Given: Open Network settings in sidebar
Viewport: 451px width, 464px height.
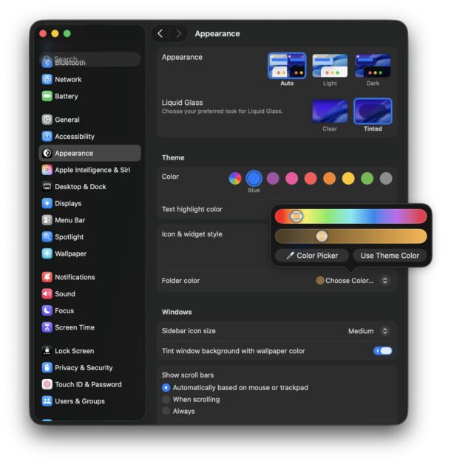Looking at the screenshot, I should [x=68, y=79].
